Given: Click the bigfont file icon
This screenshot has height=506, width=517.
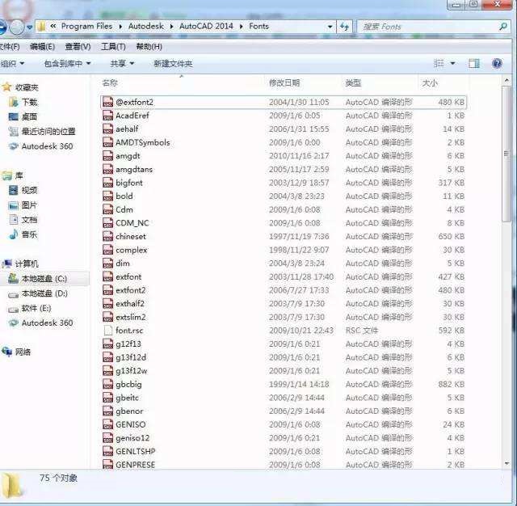Looking at the screenshot, I should click(107, 183).
